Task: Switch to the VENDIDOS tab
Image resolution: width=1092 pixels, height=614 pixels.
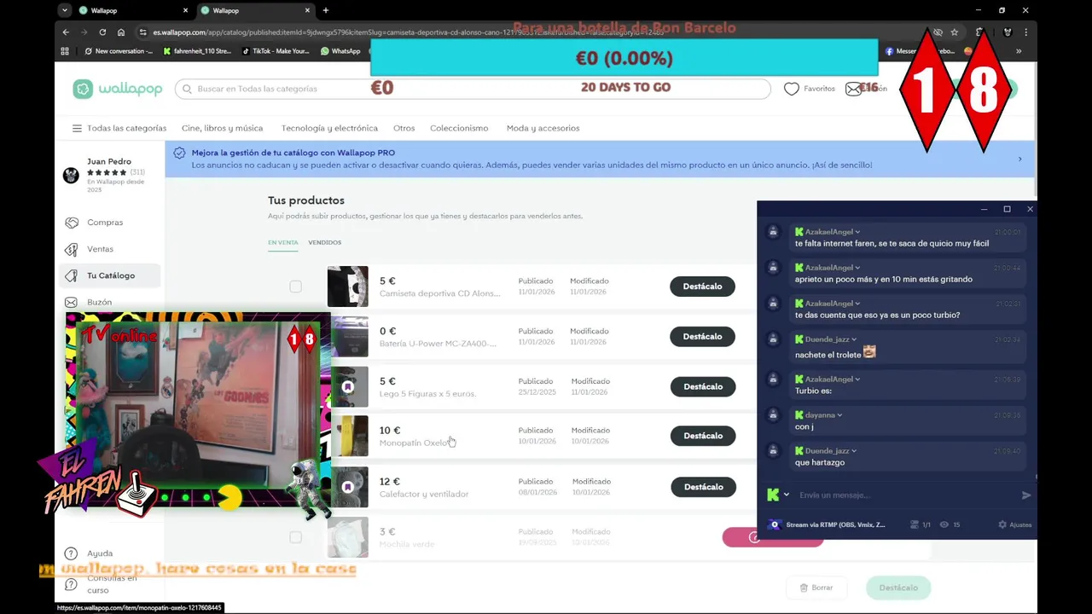Action: coord(324,242)
